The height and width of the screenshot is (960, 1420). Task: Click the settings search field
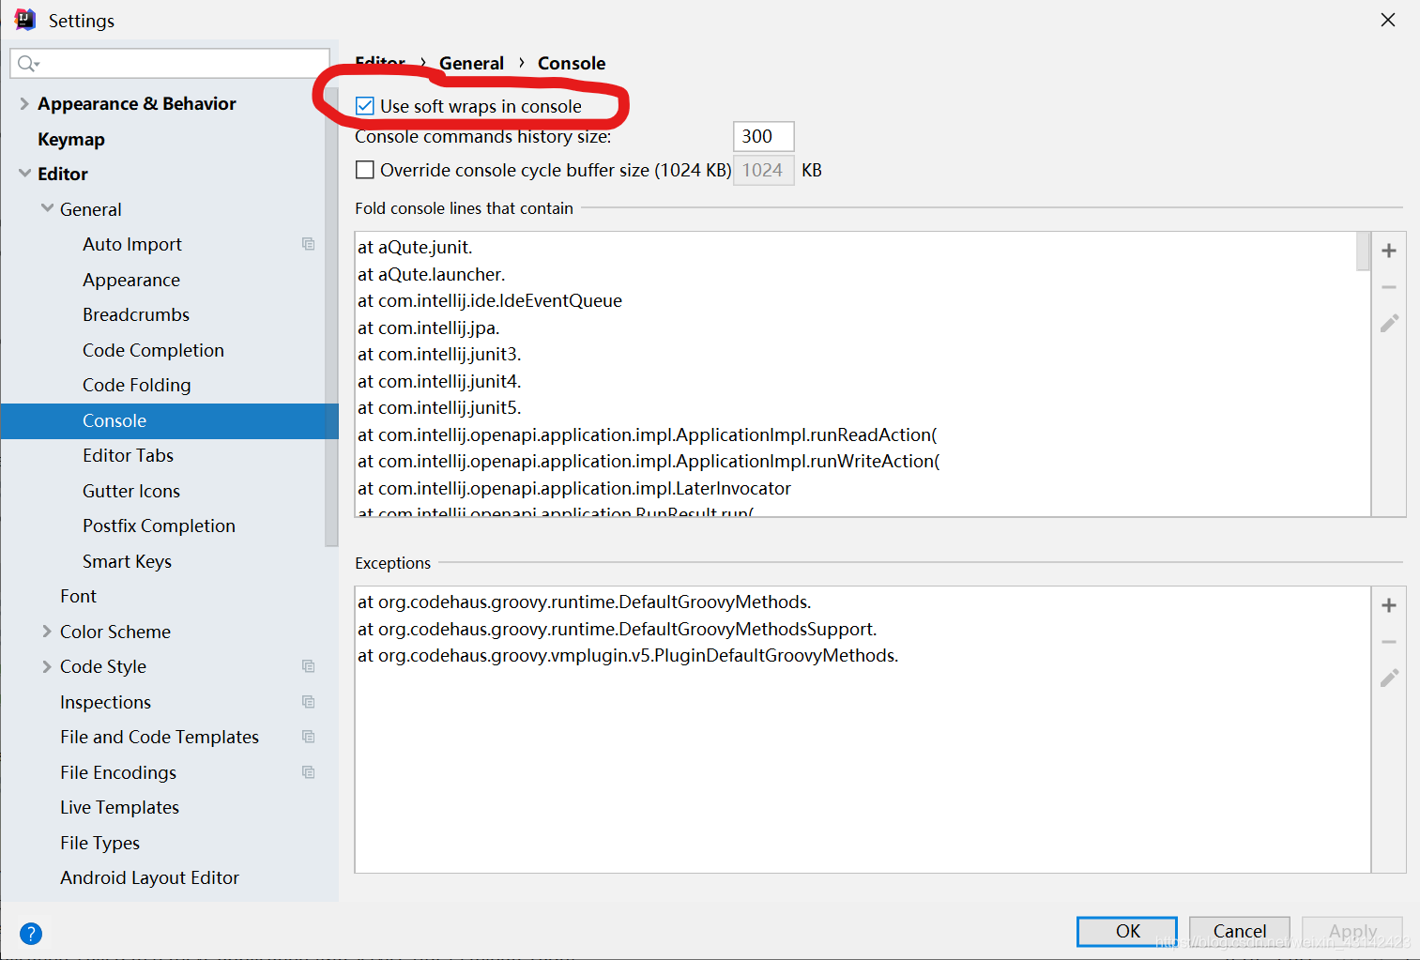click(x=170, y=63)
